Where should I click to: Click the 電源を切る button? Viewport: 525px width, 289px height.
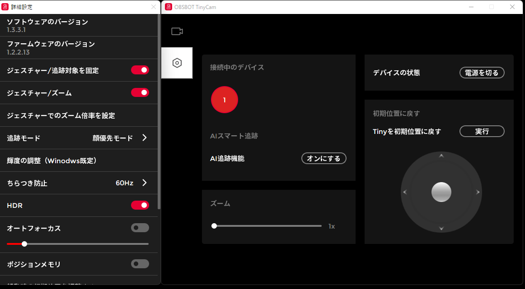coord(482,73)
